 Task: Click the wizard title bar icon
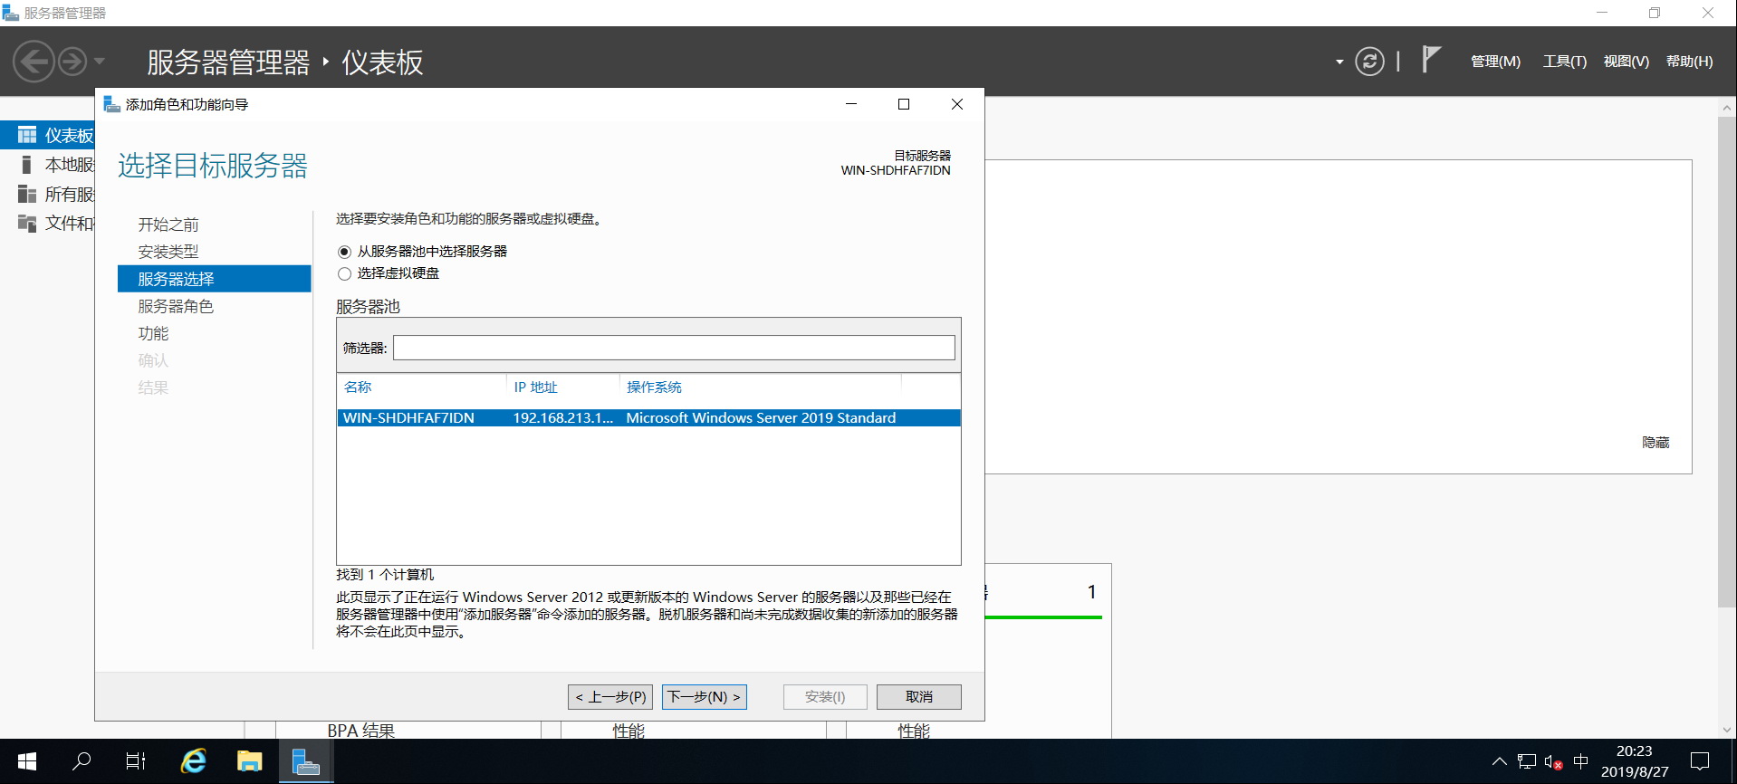112,104
